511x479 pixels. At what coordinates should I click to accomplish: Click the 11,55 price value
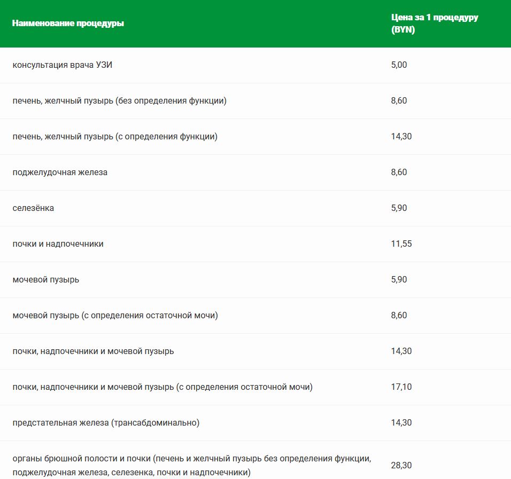coord(401,244)
